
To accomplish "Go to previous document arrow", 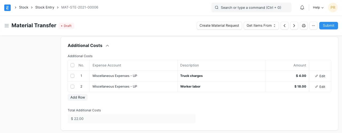I will (x=285, y=26).
